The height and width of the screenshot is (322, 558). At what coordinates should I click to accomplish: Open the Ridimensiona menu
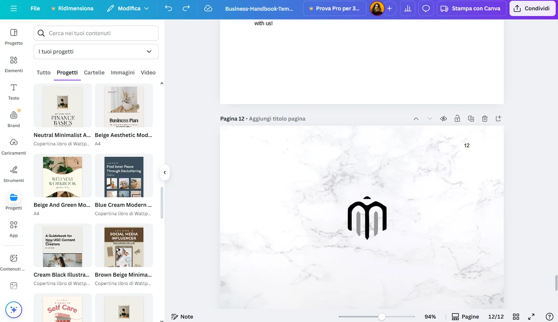click(72, 8)
